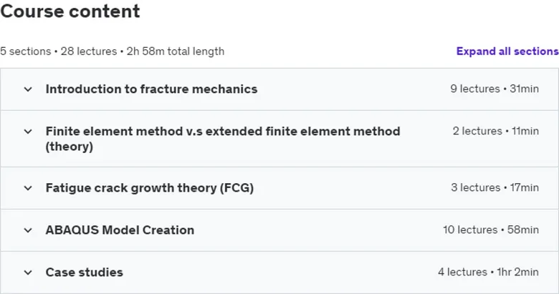Image resolution: width=559 pixels, height=294 pixels.
Task: Click chevron beside Finite element method section
Action: coord(28,132)
